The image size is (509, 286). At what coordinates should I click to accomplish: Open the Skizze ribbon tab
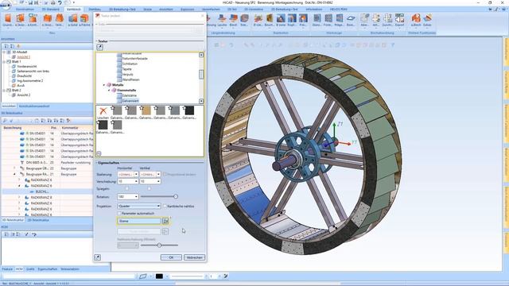click(x=148, y=10)
